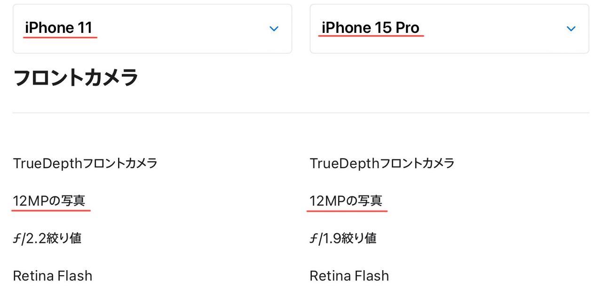Click the red underline beneath iPhone 11
The image size is (602, 296).
[59, 36]
